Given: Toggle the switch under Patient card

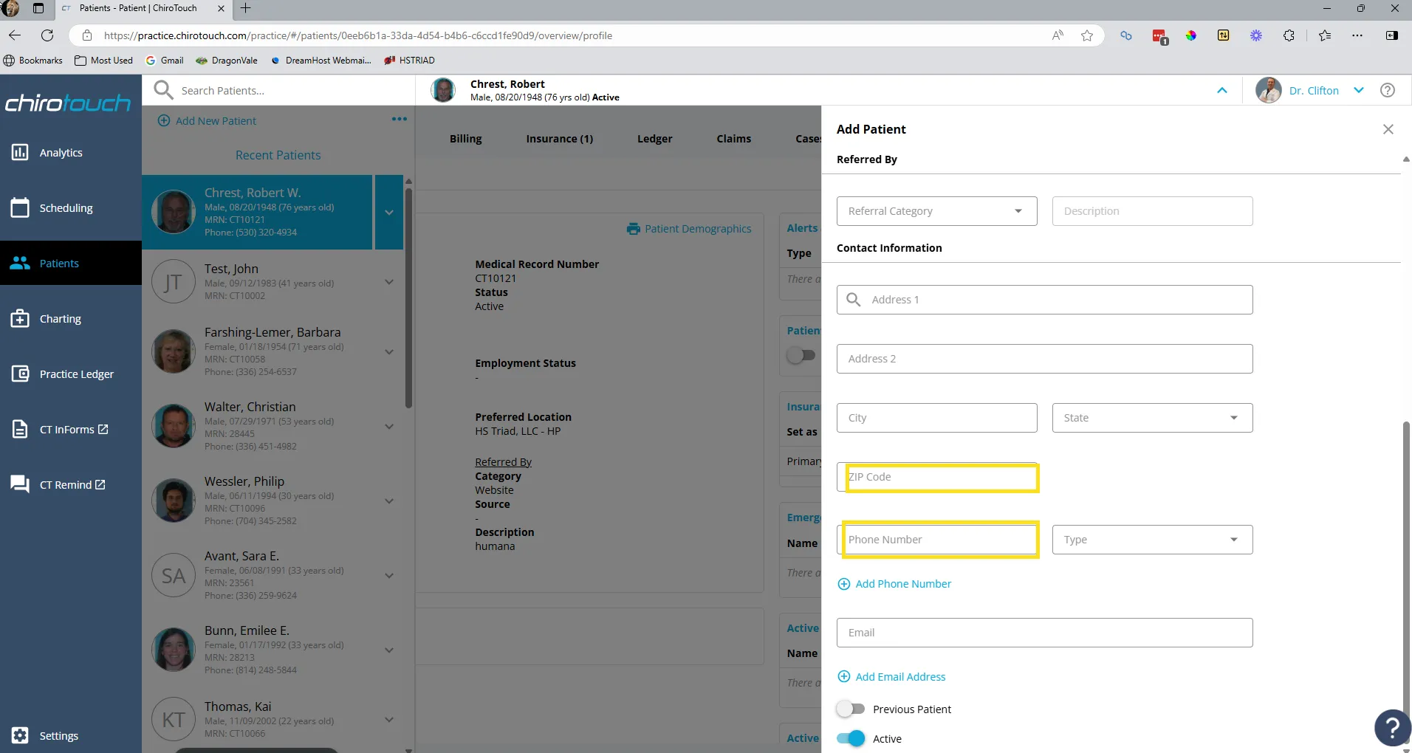Looking at the screenshot, I should point(801,355).
